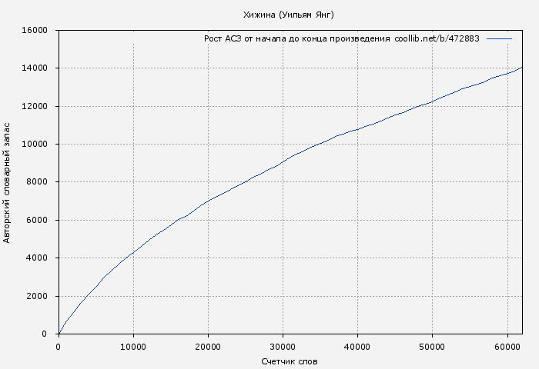Click the 50000 x-axis tick label
This screenshot has height=369, width=539.
432,347
